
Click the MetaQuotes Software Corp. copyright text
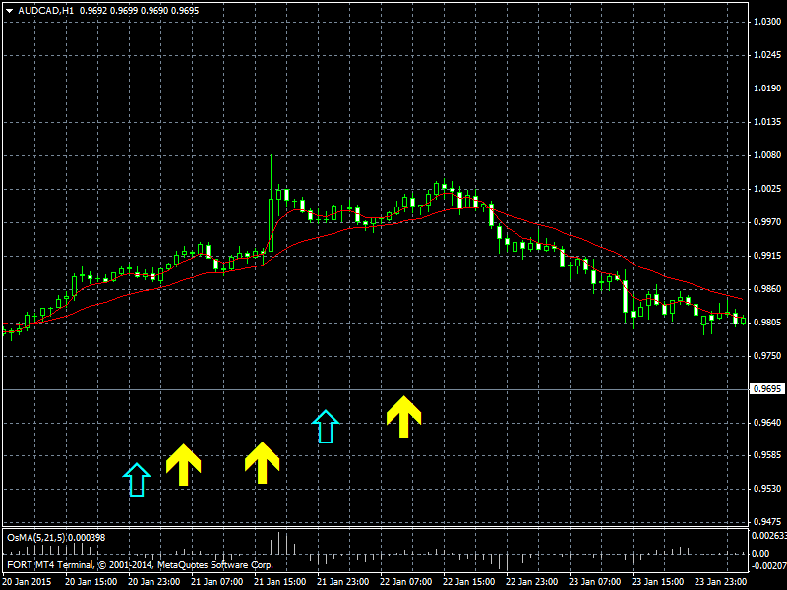pos(141,565)
